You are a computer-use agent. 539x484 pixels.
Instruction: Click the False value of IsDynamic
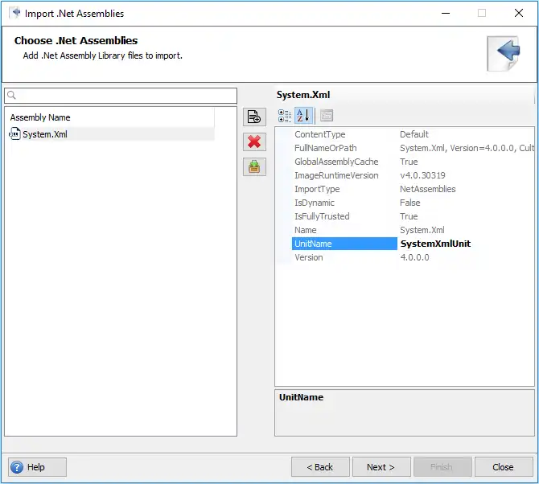point(409,203)
